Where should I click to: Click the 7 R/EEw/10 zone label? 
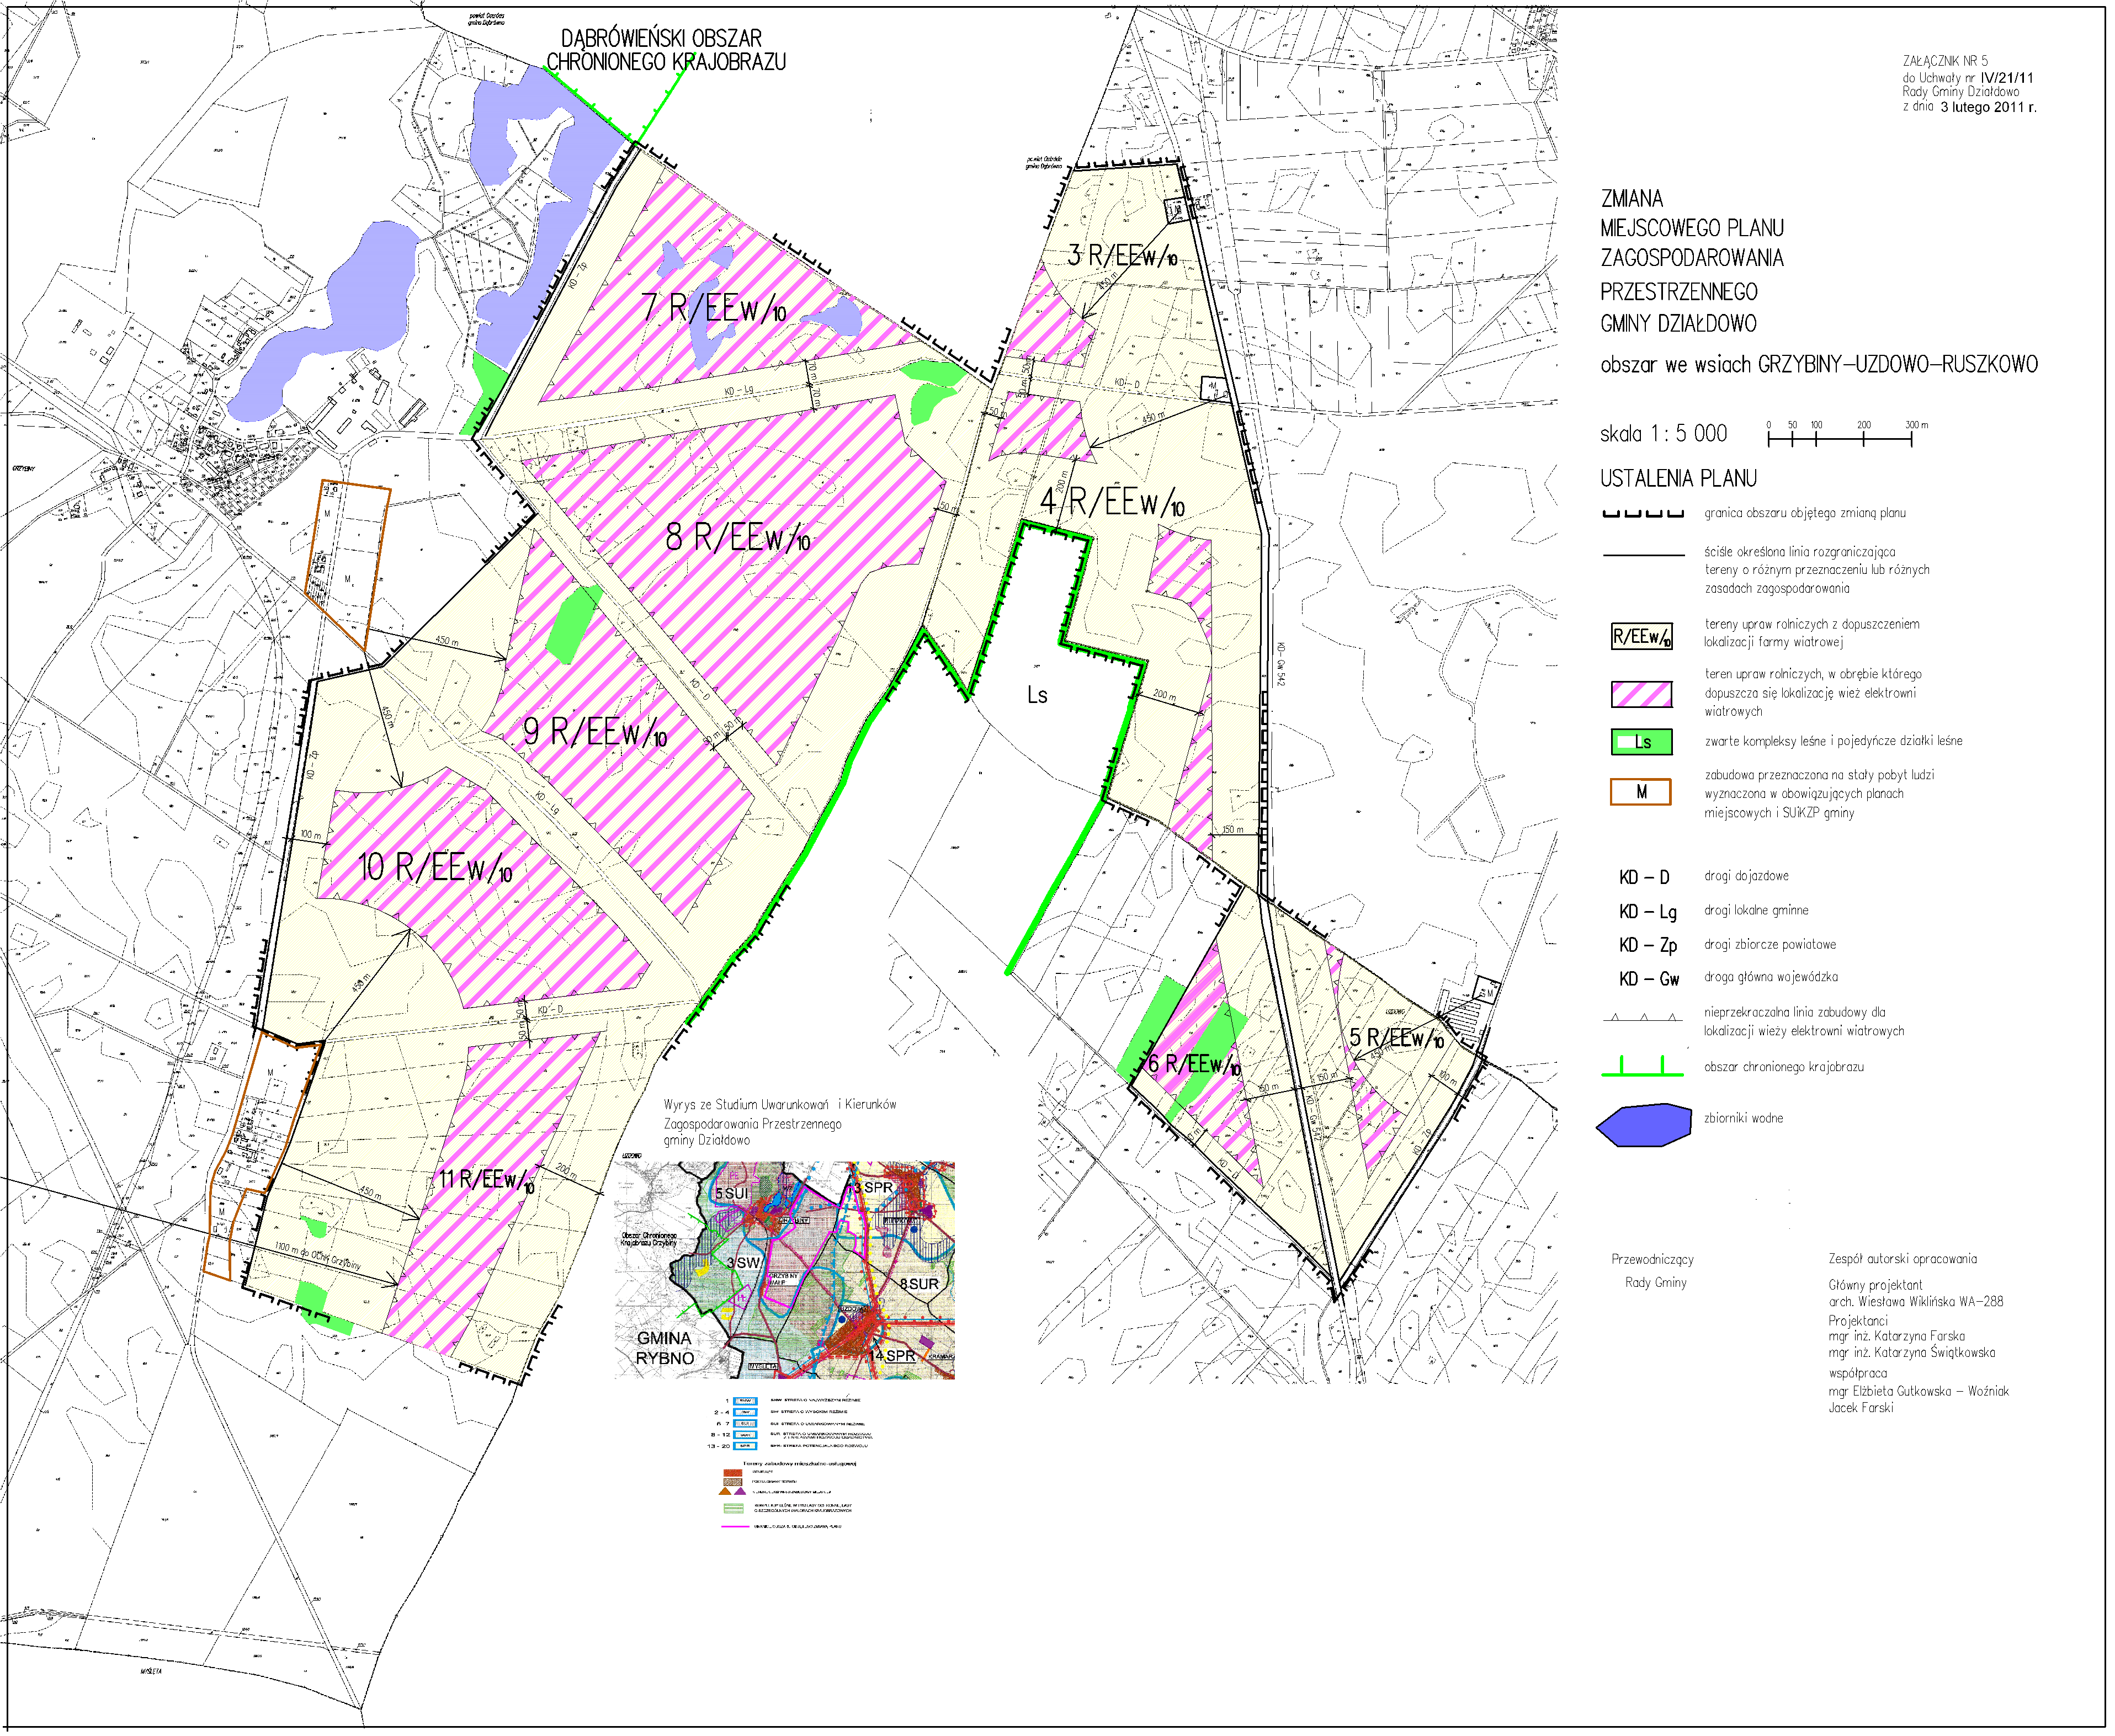pos(713,308)
